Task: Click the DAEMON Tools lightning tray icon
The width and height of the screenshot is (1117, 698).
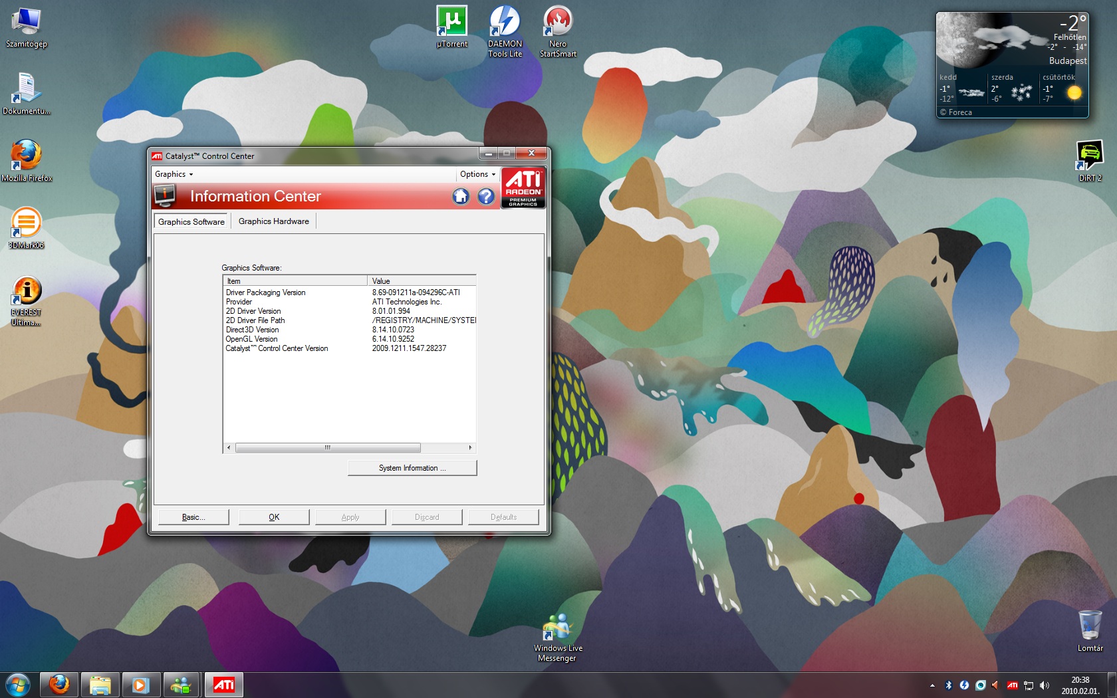Action: [x=964, y=685]
